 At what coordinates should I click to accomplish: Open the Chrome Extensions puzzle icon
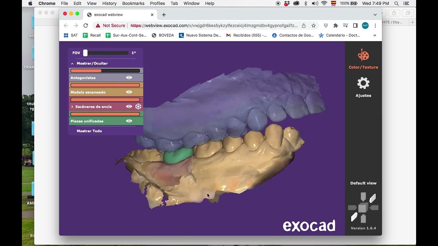[336, 26]
